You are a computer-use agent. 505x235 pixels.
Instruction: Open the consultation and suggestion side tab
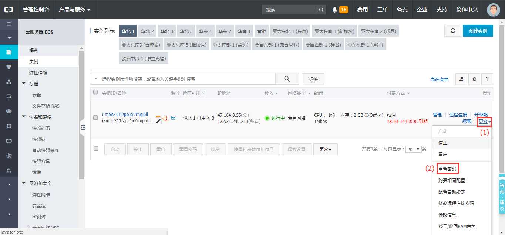(x=502, y=194)
